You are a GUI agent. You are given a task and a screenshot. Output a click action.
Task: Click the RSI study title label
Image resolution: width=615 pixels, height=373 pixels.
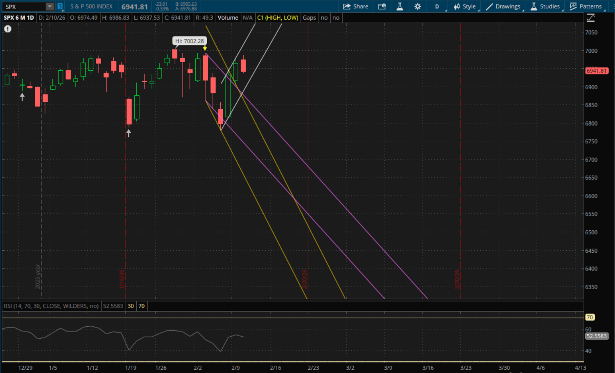(x=51, y=306)
